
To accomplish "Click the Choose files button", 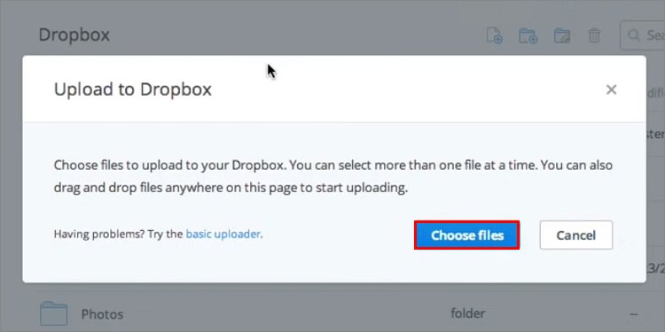I will [467, 235].
